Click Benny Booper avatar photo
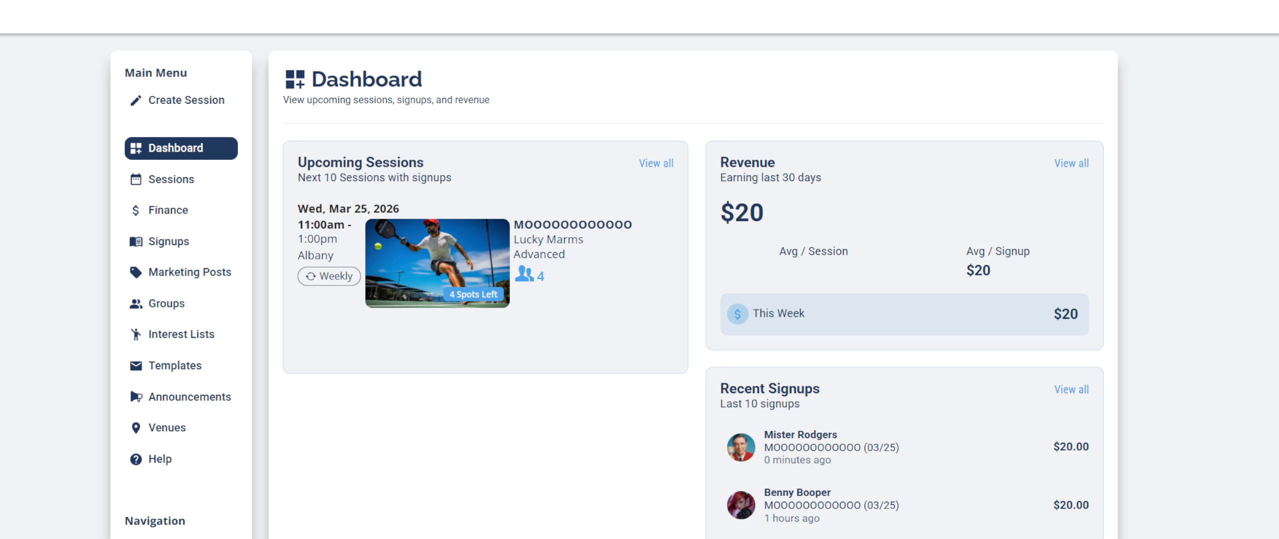This screenshot has width=1279, height=539. click(741, 505)
